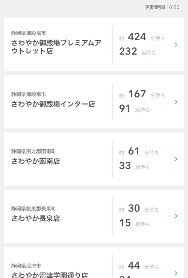
Task: Tap the 15 組待ち group count
Action: 135,223
